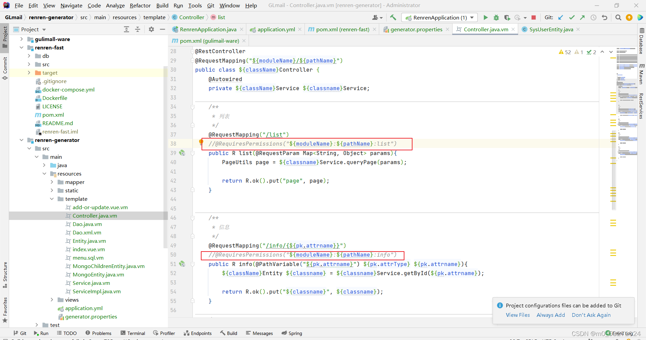Image resolution: width=646 pixels, height=340 pixels.
Task: Click run gutter icon on line 39
Action: (x=182, y=153)
